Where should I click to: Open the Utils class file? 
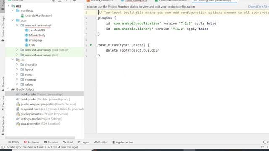[32, 45]
